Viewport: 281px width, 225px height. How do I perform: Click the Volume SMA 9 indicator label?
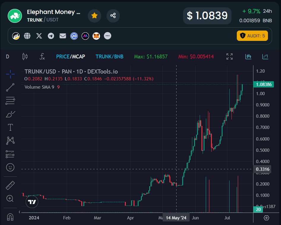[x=39, y=87]
